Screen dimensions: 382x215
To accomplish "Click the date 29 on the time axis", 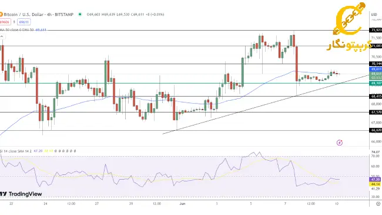I will 131,204.
